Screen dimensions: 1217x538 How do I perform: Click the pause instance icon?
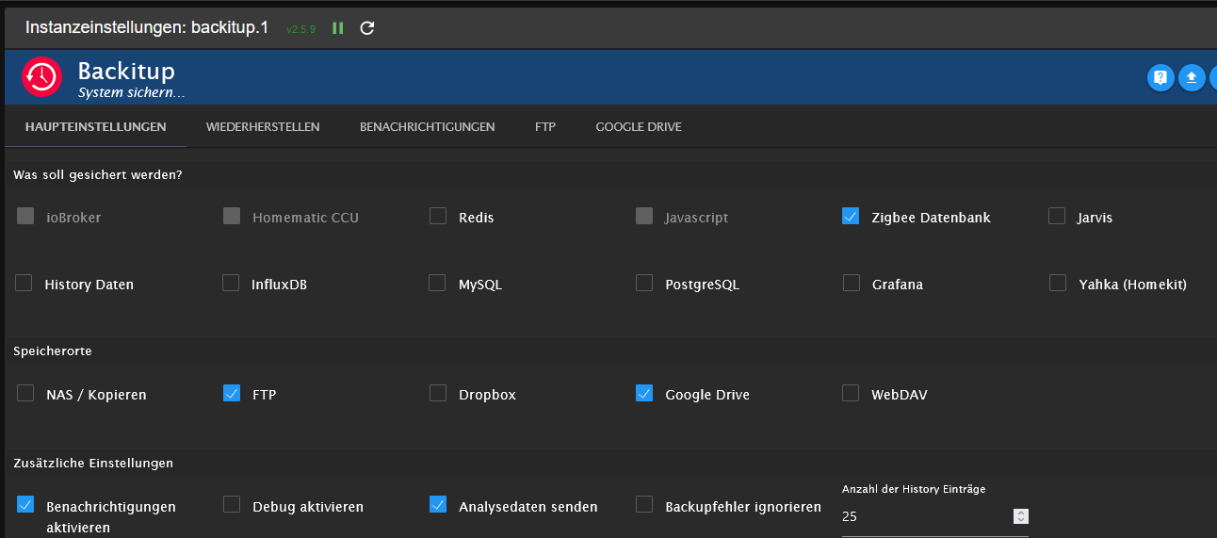(338, 28)
